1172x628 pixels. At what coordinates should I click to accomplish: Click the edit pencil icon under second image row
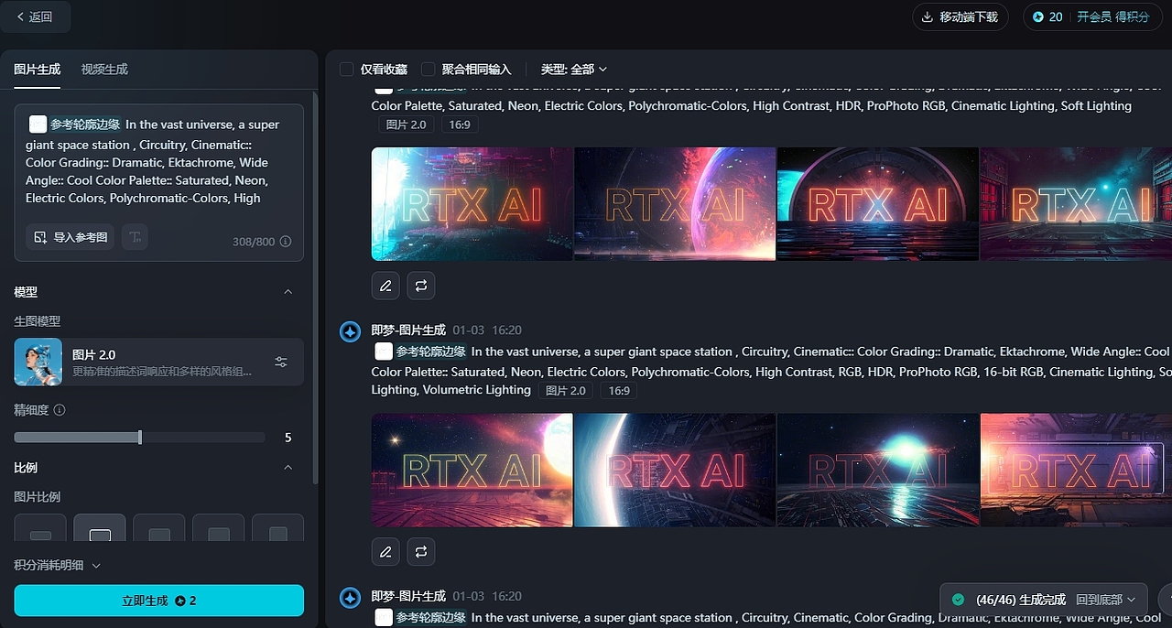click(x=385, y=552)
